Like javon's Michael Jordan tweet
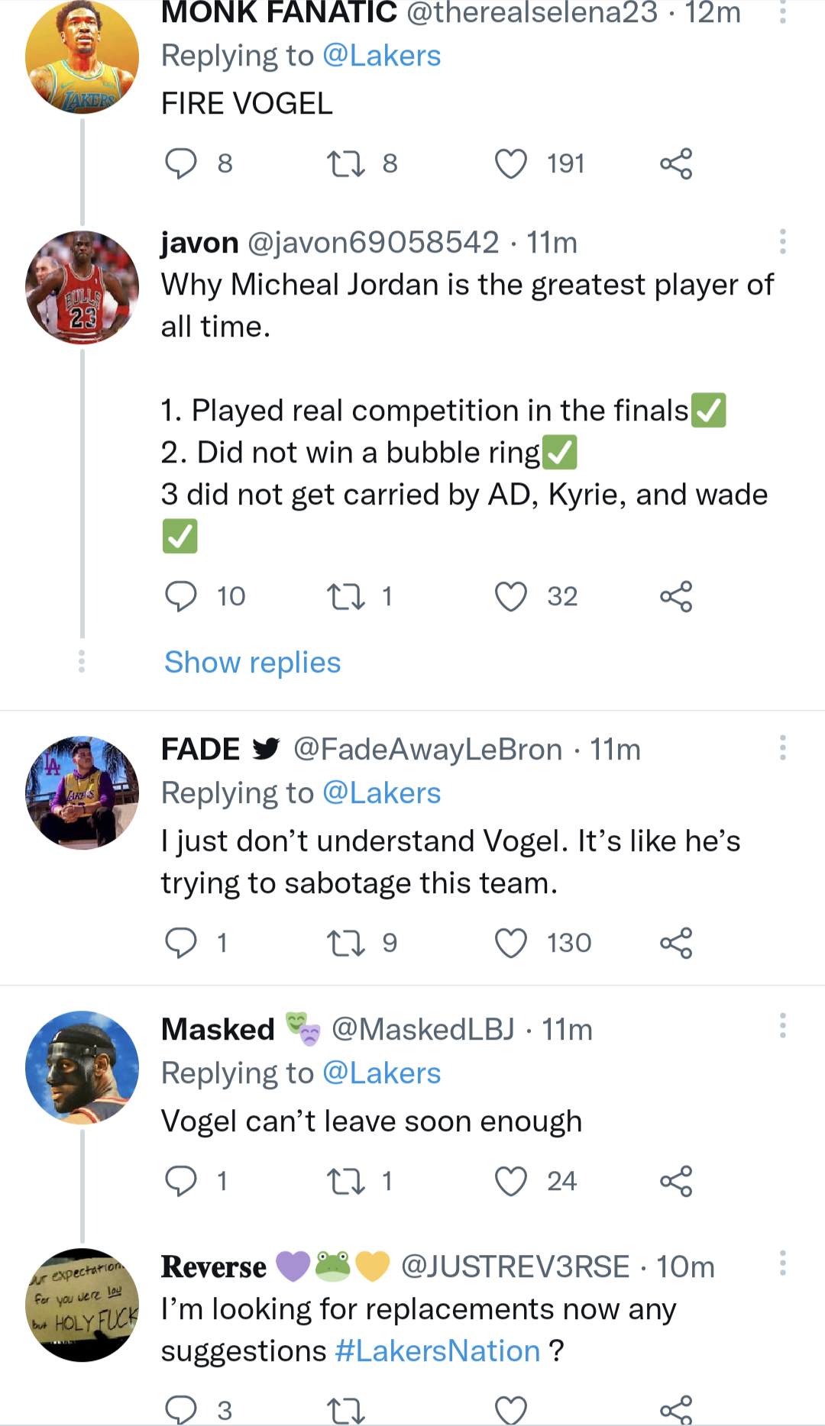825x1426 pixels. coord(511,596)
